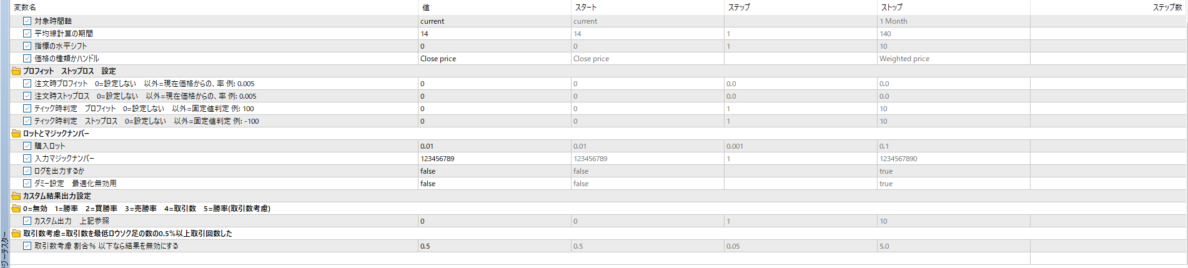The width and height of the screenshot is (1188, 268).
Task: Click the folder icon beside 0=無効 1=勝率
Action: [16, 209]
